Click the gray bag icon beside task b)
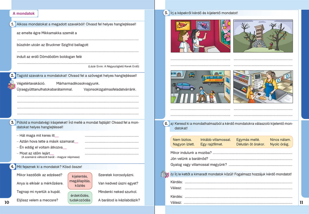 point(164,174)
